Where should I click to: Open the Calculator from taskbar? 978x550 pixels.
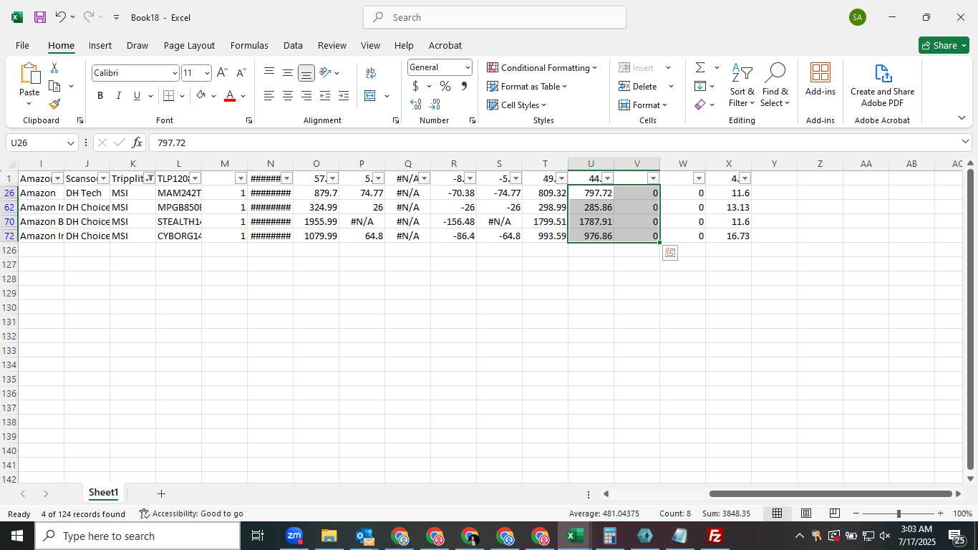[609, 536]
